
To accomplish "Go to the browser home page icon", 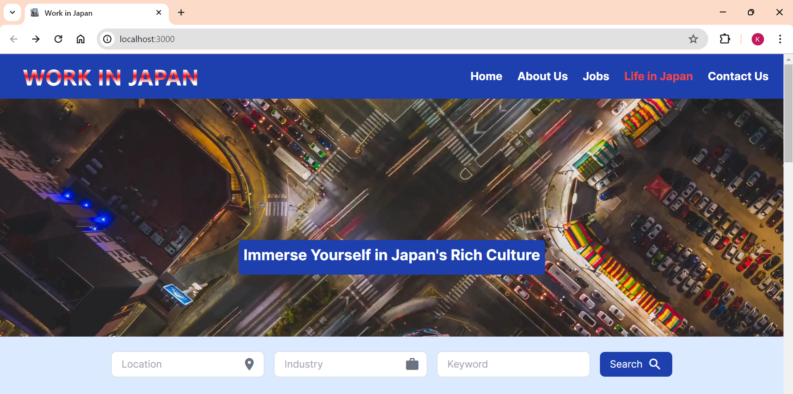I will tap(81, 39).
